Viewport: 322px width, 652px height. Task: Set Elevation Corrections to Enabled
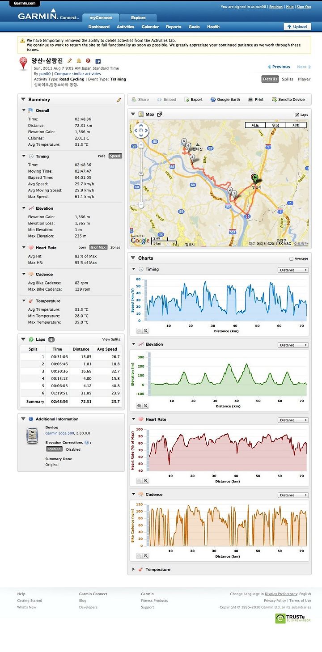[x=54, y=449]
